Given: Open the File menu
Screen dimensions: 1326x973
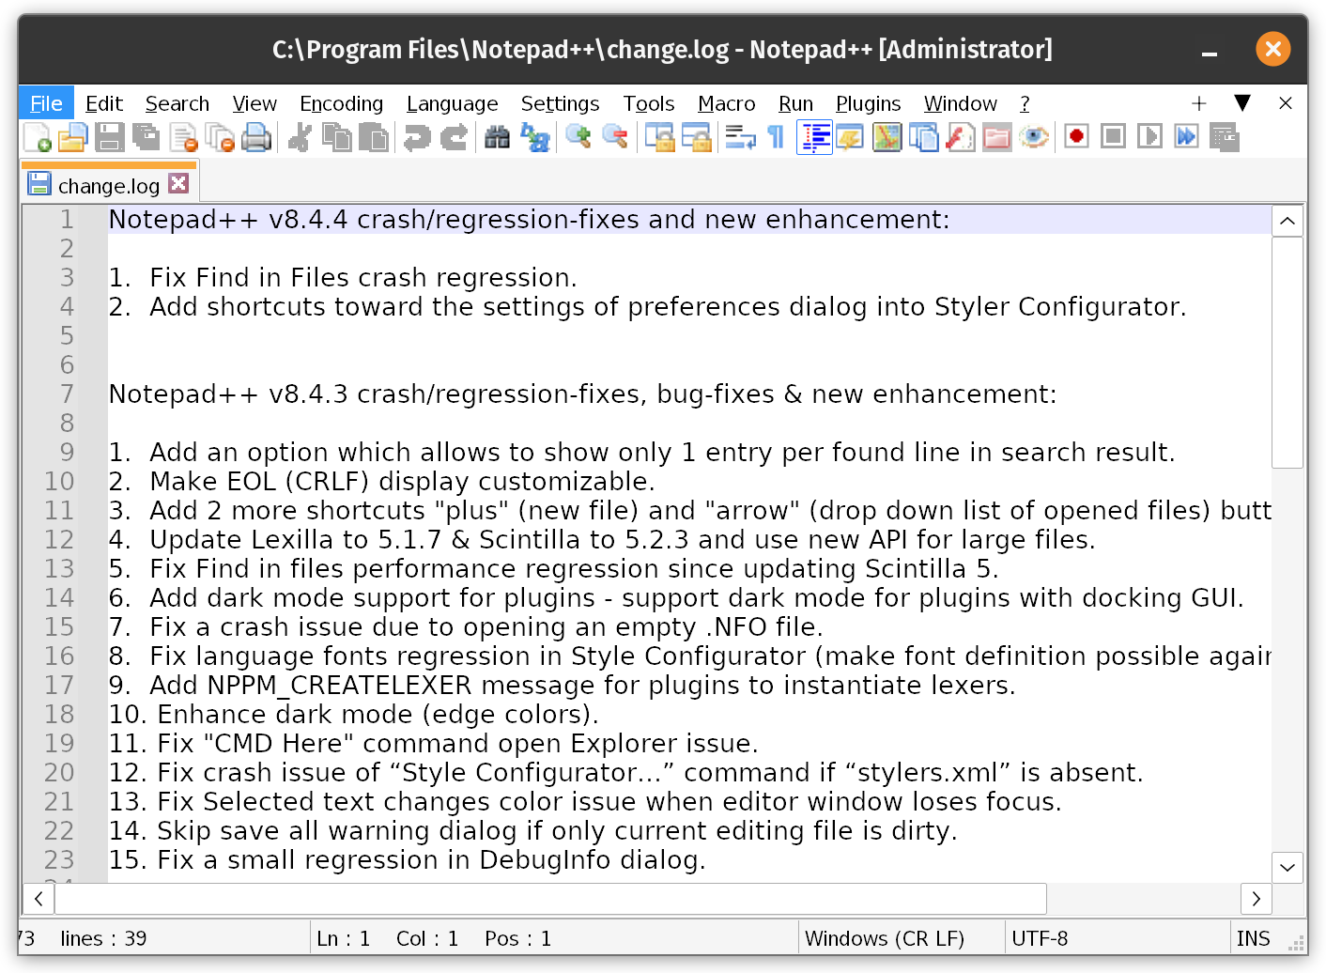Looking at the screenshot, I should [x=46, y=103].
